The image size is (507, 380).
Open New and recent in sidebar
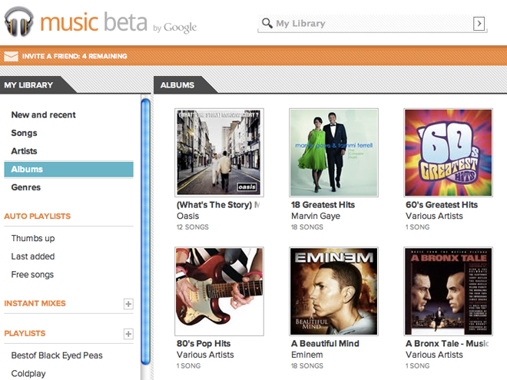click(43, 114)
